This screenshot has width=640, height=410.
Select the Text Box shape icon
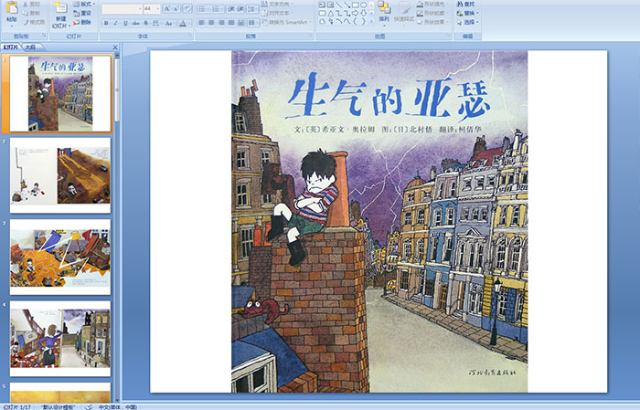tap(322, 5)
